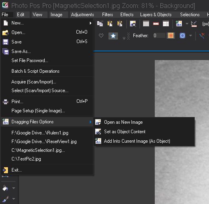Image resolution: width=209 pixels, height=204 pixels.
Task: Click the Save As double-floppy icon
Action: click(6, 51)
